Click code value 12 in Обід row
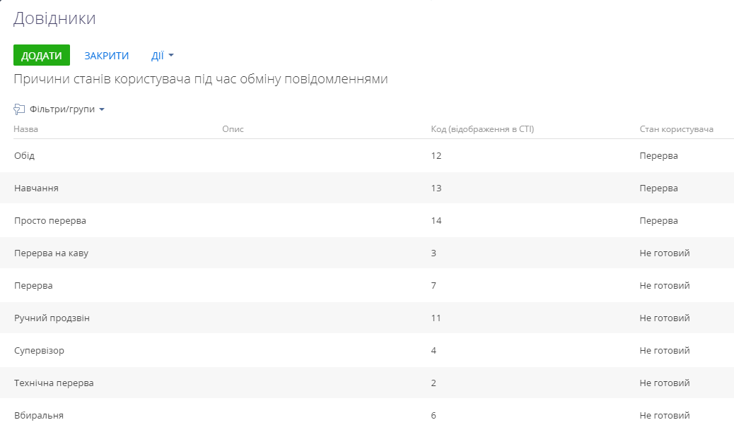Image resolution: width=734 pixels, height=432 pixels. tap(436, 156)
